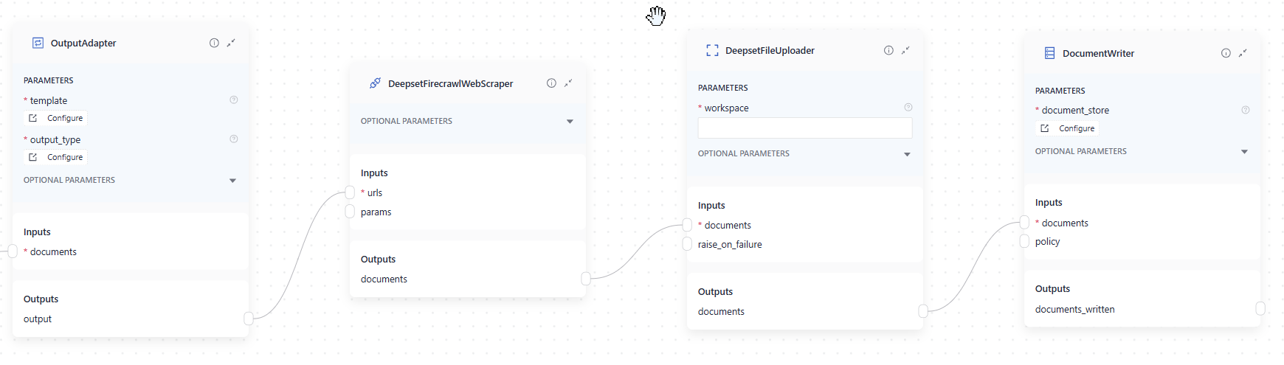Click the raise_on_failure input port
Image resolution: width=1284 pixels, height=365 pixels.
coord(687,244)
